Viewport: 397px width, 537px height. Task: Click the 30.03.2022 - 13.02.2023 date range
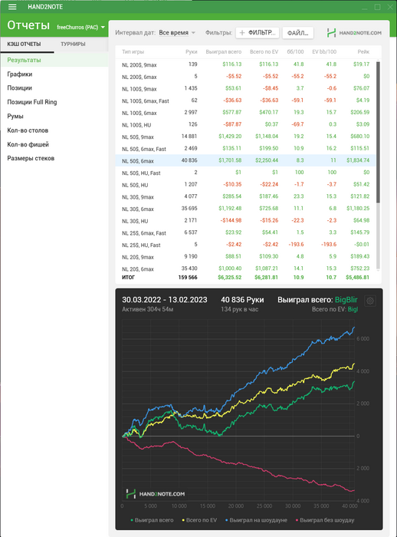click(165, 300)
